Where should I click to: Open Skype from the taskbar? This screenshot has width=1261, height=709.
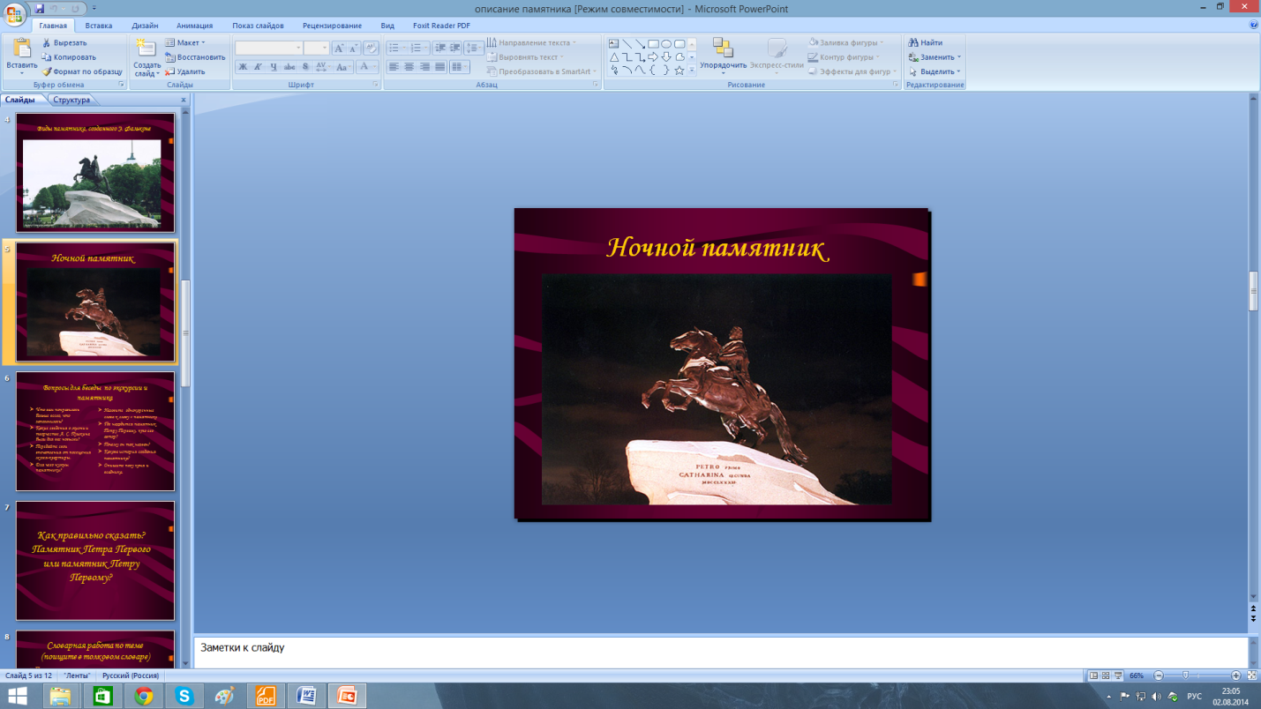(x=184, y=696)
